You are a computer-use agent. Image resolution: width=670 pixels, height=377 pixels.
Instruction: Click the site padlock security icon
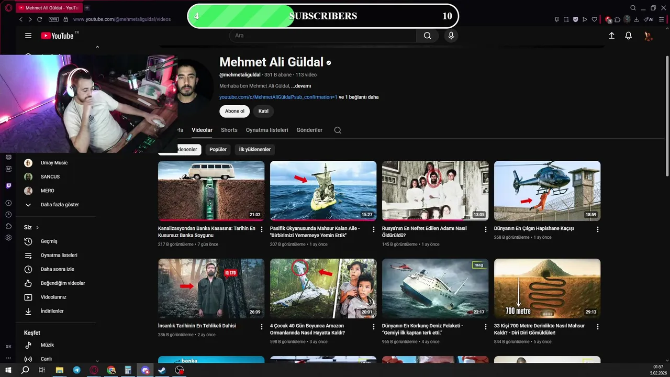click(x=65, y=19)
